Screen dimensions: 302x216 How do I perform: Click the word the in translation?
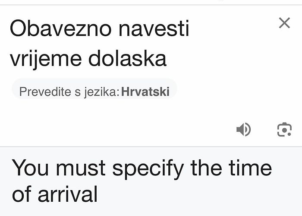(206, 168)
